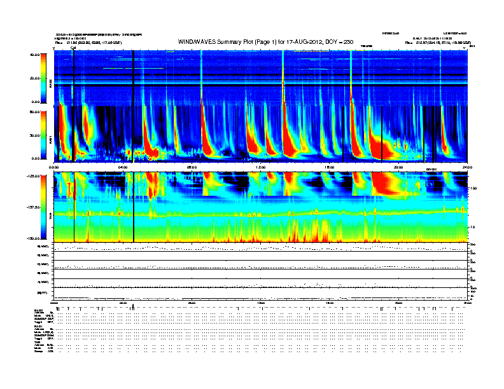The width and height of the screenshot is (504, 389).
Task: Click the Cal marker above RAD2 panel
Action: (x=73, y=48)
